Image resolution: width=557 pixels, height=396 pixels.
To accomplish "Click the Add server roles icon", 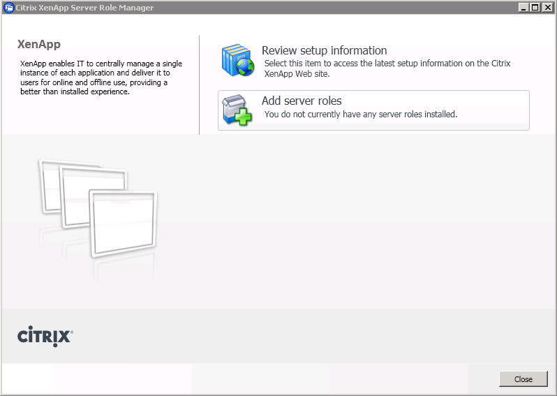I will (x=237, y=110).
